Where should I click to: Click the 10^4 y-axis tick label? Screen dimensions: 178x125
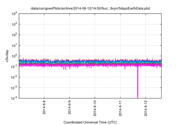pyautogui.click(x=14, y=14)
